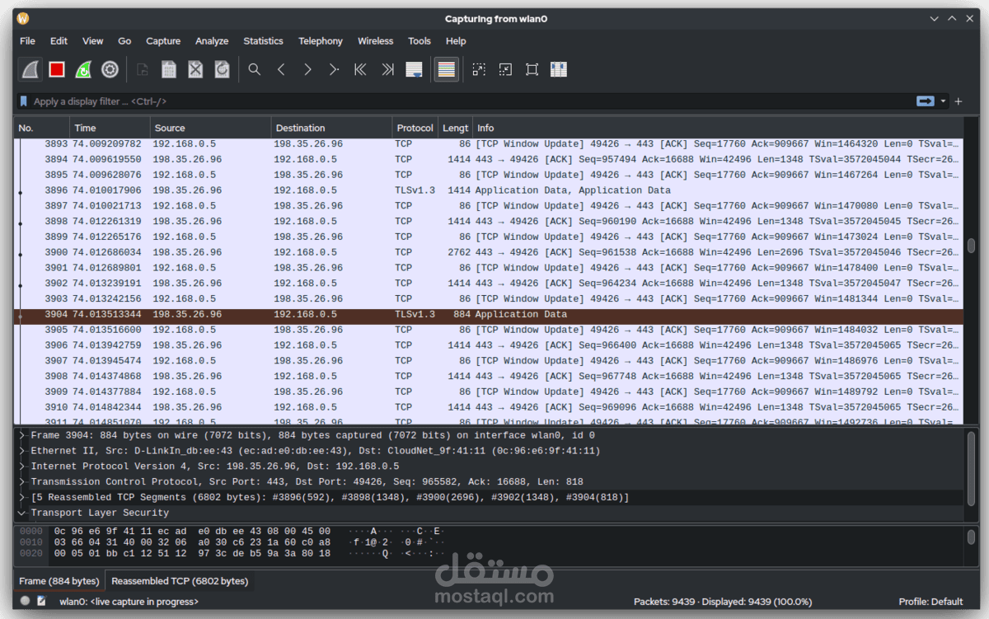Select packet 3900 with length 2762

(488, 252)
